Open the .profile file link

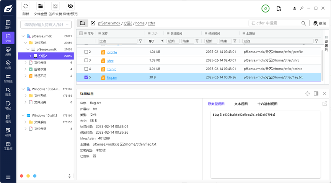pos(112,52)
